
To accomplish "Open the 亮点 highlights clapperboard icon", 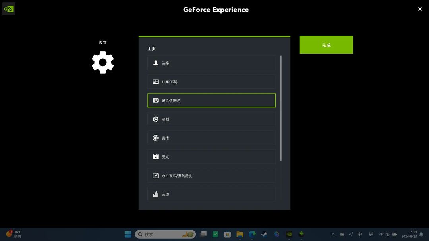I will (x=155, y=157).
